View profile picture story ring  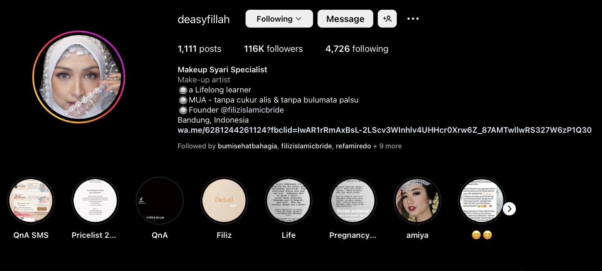79,77
